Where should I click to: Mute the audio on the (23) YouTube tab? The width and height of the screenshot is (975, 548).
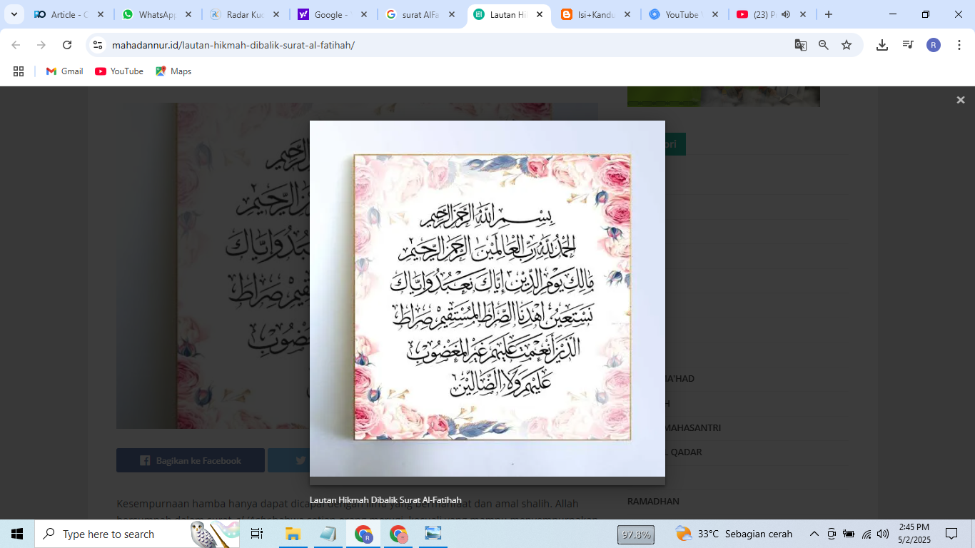786,14
